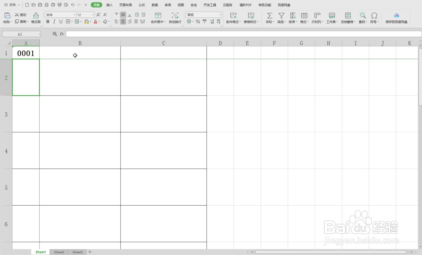Activate the Format Painter (格式刷)
This screenshot has width=422, height=255.
click(x=36, y=18)
